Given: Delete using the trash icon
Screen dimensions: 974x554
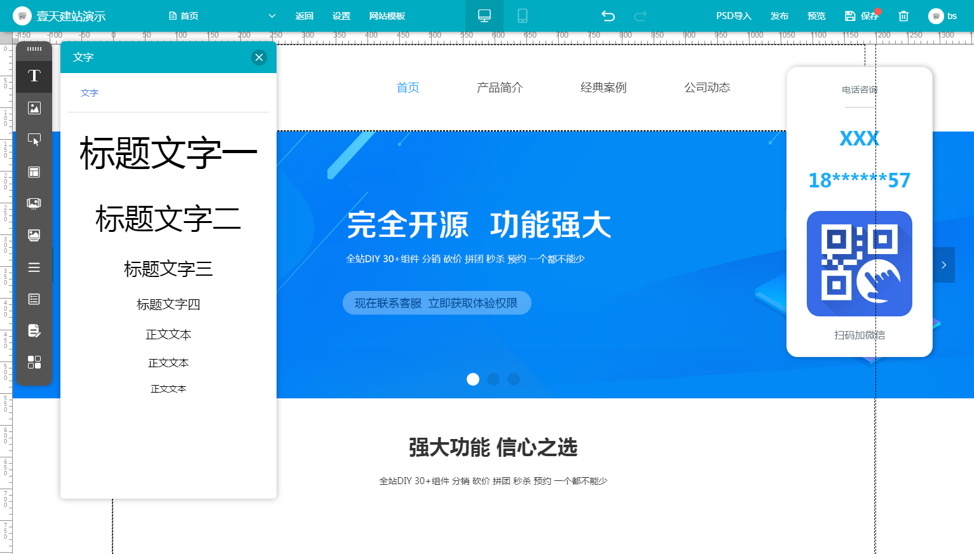Looking at the screenshot, I should 903,16.
